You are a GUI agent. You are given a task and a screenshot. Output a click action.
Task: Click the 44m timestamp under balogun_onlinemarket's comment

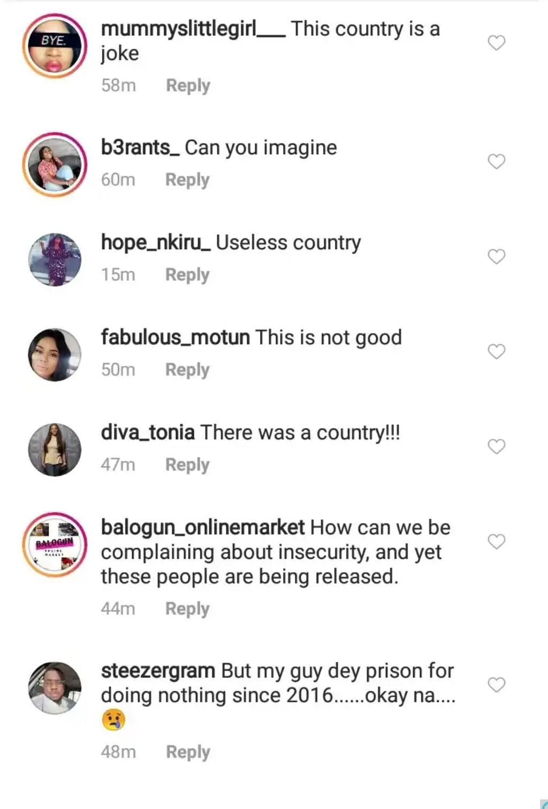click(119, 609)
